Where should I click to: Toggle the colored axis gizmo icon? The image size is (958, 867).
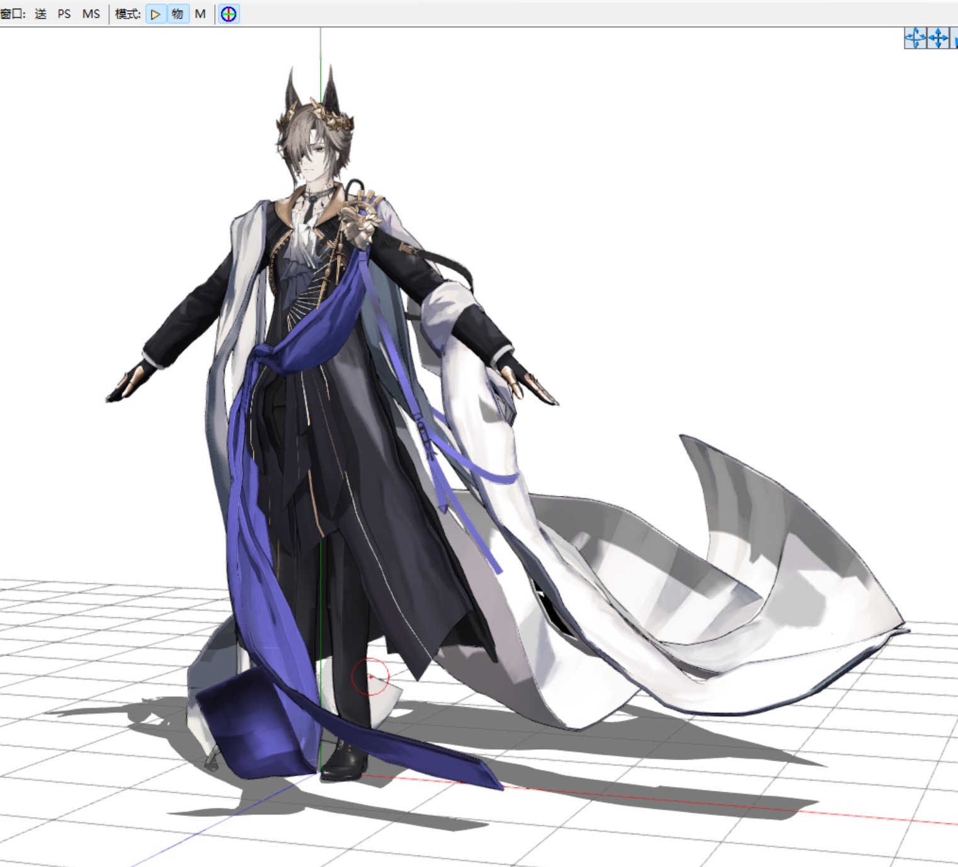pyautogui.click(x=229, y=14)
